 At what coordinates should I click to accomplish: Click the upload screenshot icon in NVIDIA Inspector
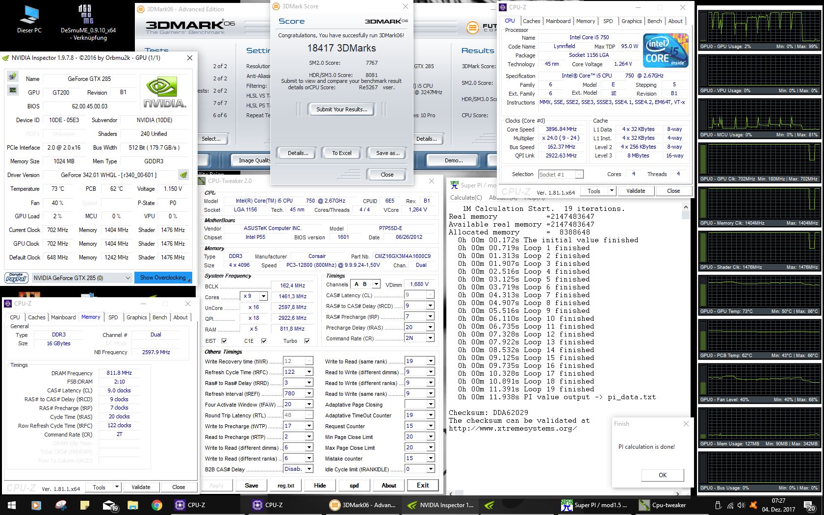[13, 77]
